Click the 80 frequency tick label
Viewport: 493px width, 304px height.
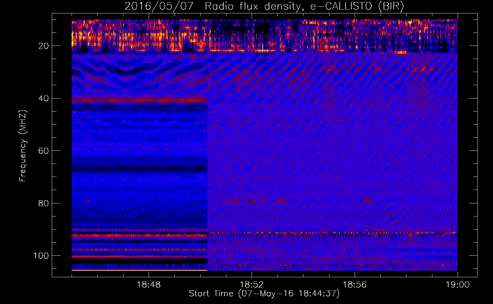click(x=44, y=203)
